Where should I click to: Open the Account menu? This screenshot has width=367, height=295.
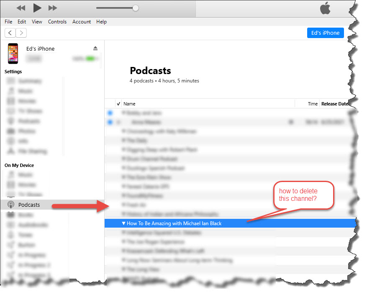pos(82,21)
